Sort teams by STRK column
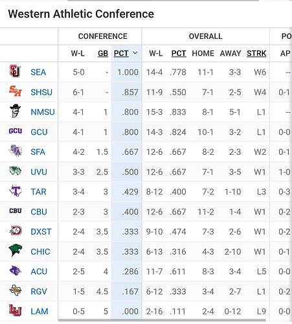Screen dimensions: 292x324 pos(256,53)
